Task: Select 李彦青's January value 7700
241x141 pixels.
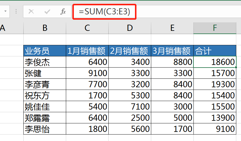Action: point(87,84)
